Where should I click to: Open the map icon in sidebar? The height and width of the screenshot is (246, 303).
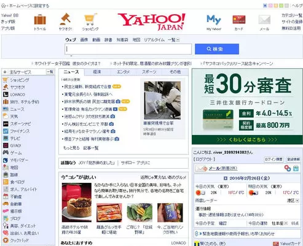(6, 167)
